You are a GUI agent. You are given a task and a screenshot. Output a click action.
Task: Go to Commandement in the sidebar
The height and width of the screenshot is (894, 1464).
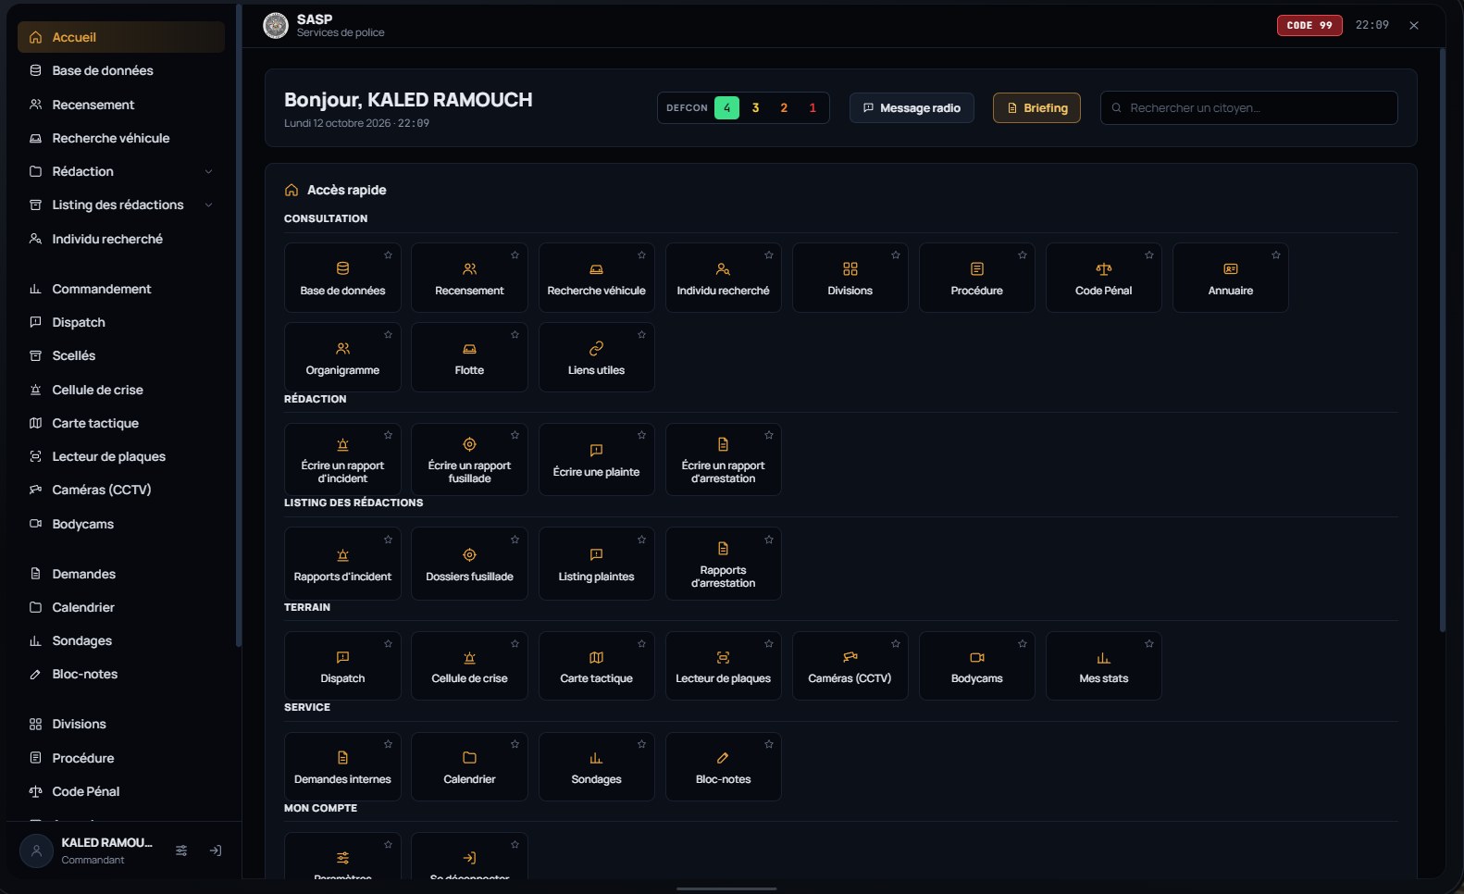pyautogui.click(x=121, y=289)
